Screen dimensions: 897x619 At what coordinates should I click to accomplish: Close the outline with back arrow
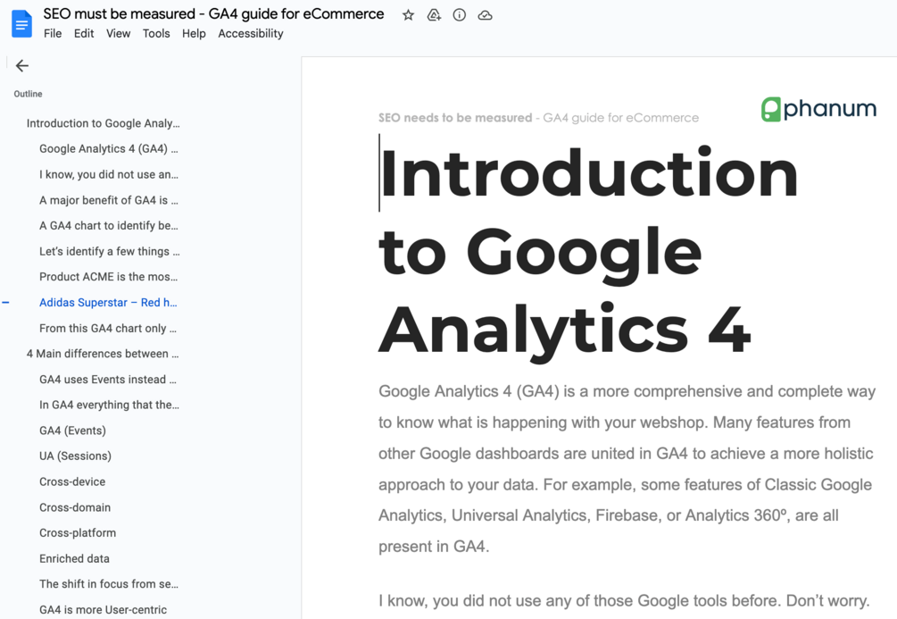[21, 66]
